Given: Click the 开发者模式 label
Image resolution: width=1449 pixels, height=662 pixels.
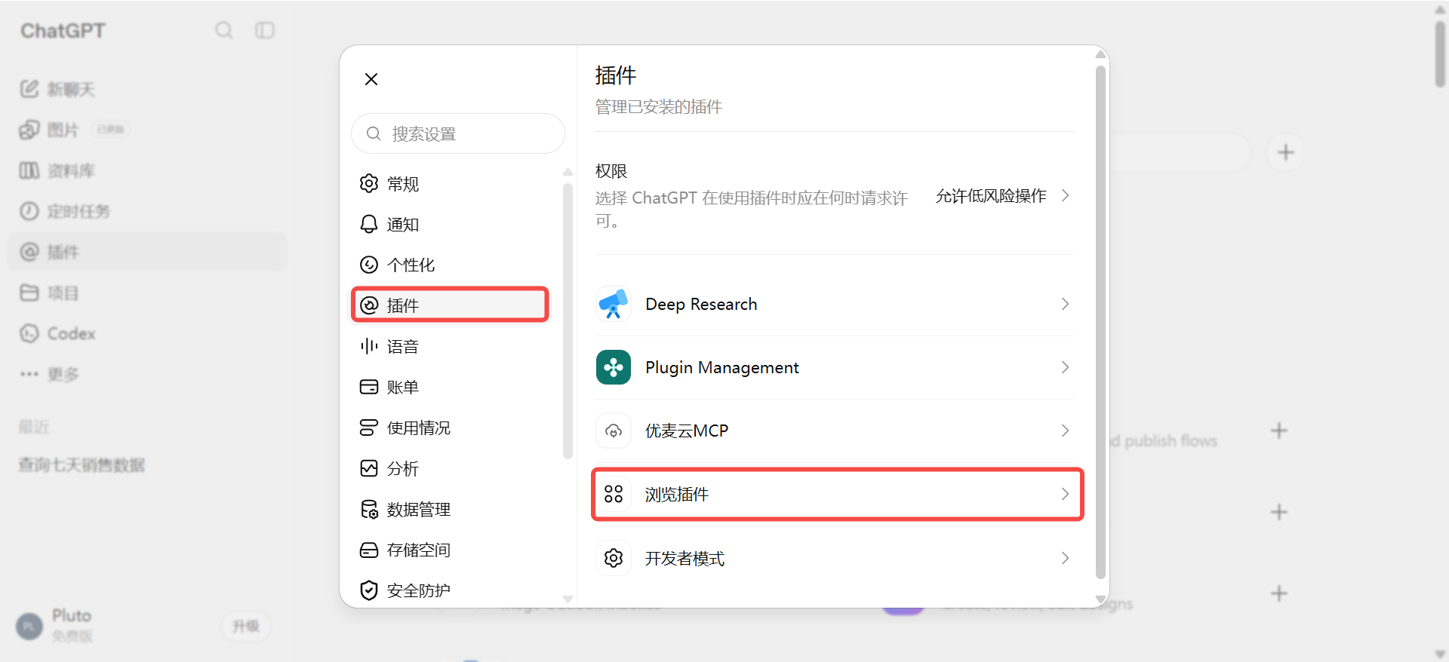Looking at the screenshot, I should pos(685,559).
